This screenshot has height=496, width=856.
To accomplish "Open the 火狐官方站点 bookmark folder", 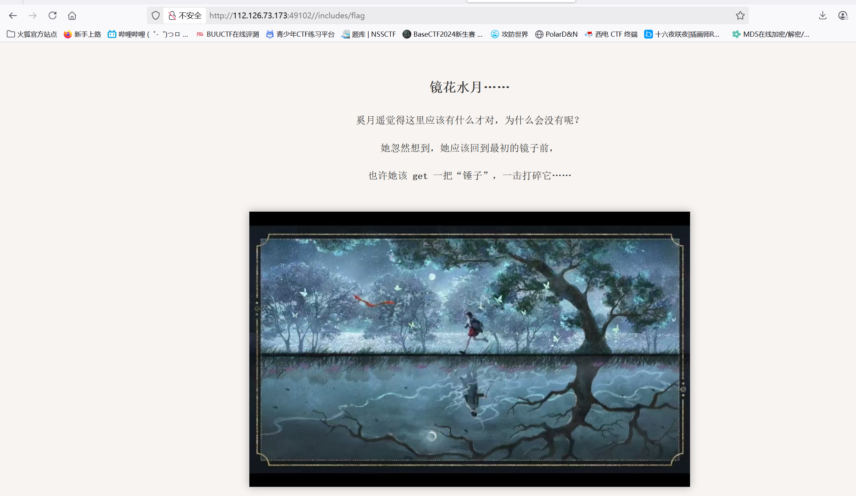I will tap(32, 34).
